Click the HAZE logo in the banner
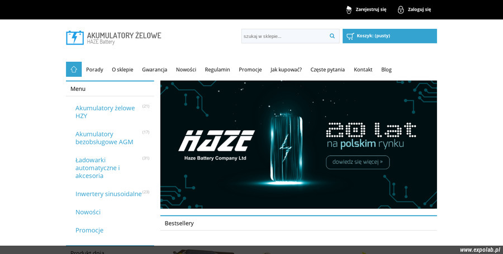This screenshot has width=503, height=254. click(x=216, y=145)
